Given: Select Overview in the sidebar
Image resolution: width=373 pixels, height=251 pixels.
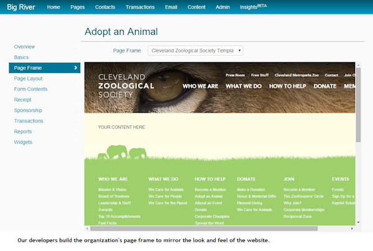Looking at the screenshot, I should tap(24, 47).
